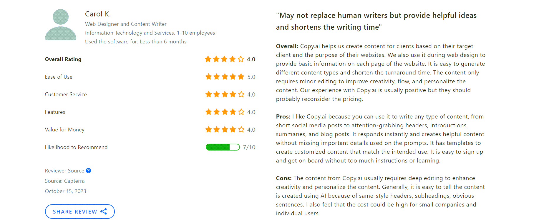Select the empty fifth star in Value for Money
This screenshot has height=220, width=544.
pos(241,129)
